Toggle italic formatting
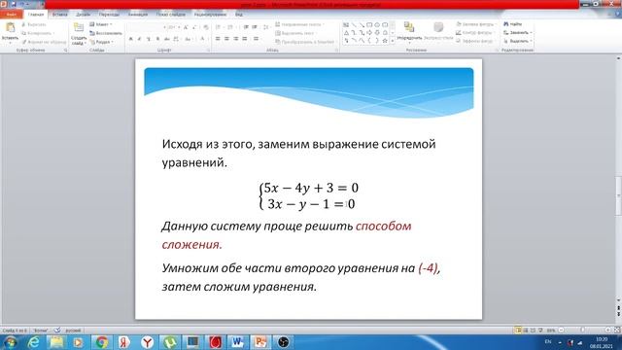The image size is (622, 350). point(139,39)
